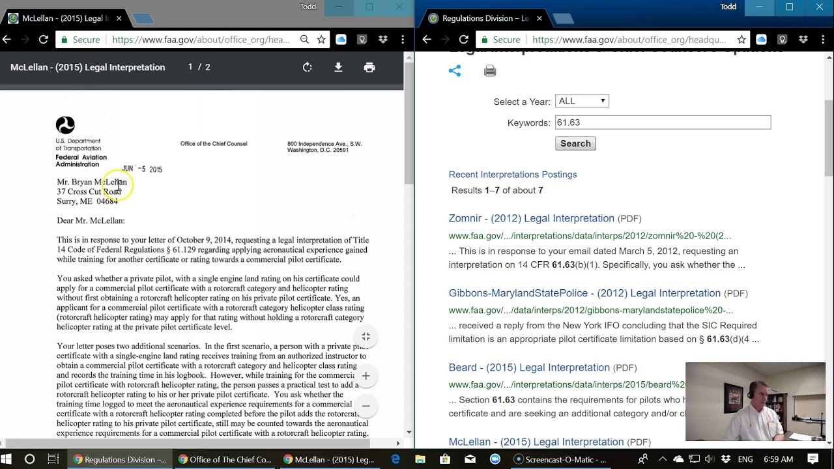Bookmark the page in left browser window
The image size is (834, 469).
coord(321,40)
